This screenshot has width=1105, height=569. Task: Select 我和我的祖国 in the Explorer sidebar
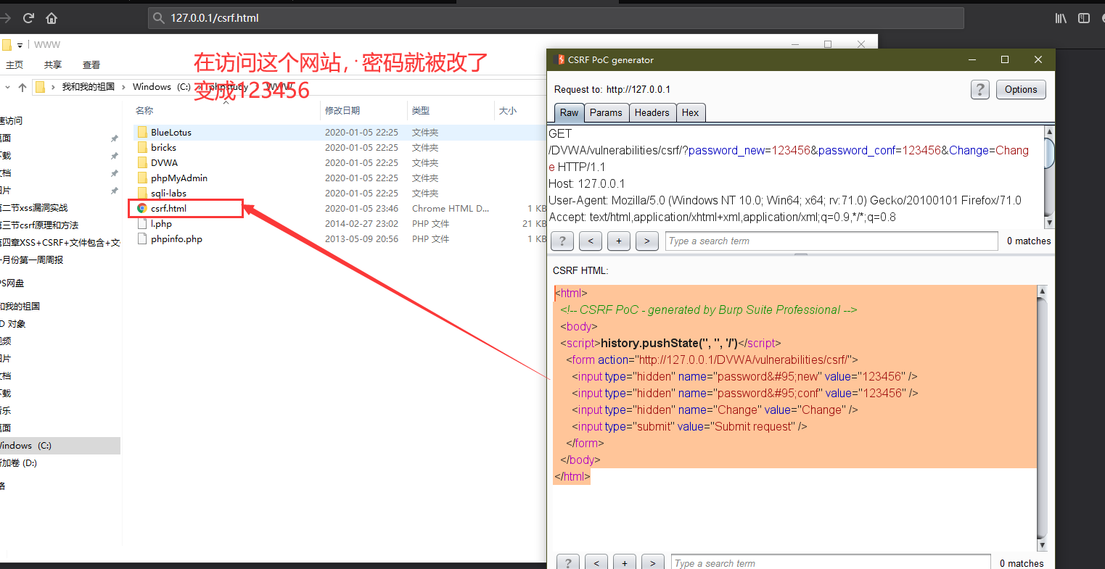coord(20,307)
